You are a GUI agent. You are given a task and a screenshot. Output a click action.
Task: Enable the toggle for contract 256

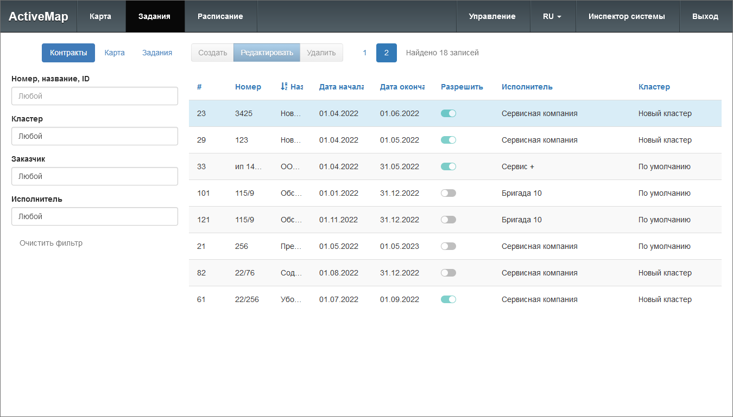448,246
